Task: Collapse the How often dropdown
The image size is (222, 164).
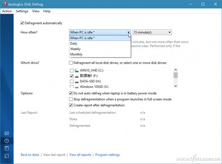Action: pyautogui.click(x=100, y=32)
